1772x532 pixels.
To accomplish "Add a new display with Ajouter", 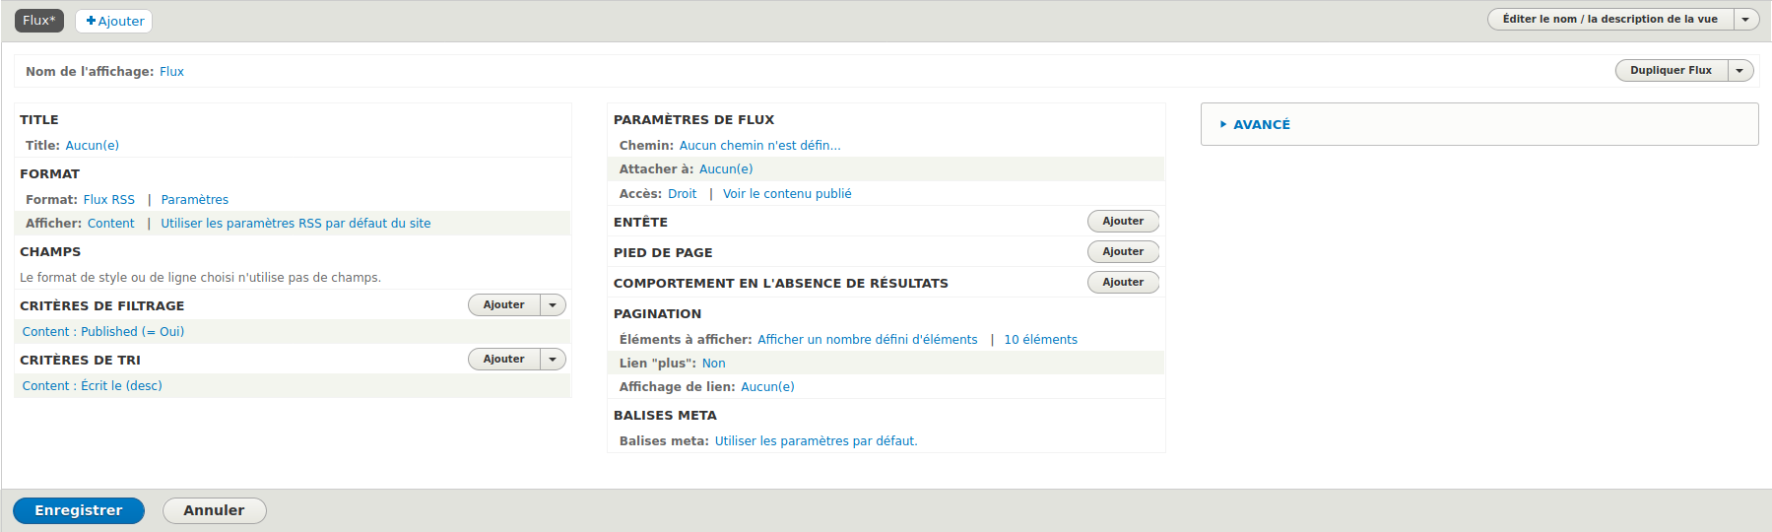I will (x=114, y=21).
